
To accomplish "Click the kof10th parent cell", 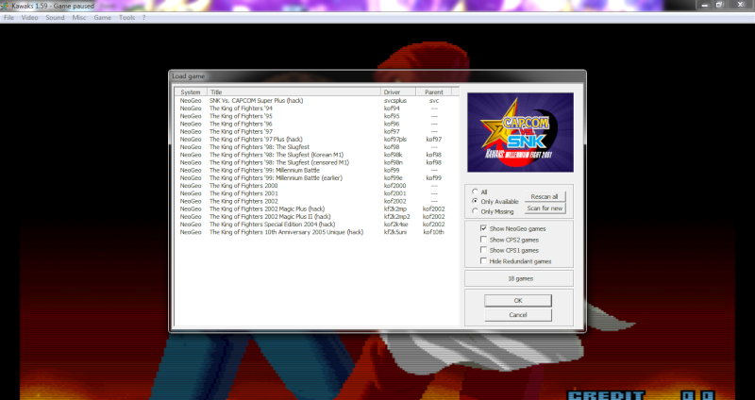I will click(433, 232).
